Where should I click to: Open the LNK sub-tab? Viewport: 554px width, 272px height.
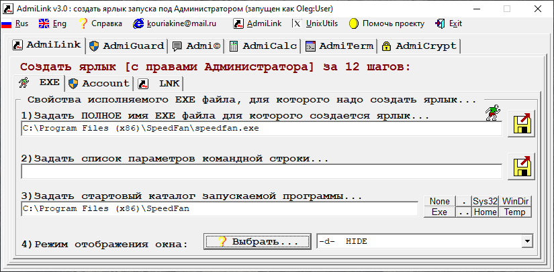click(160, 84)
